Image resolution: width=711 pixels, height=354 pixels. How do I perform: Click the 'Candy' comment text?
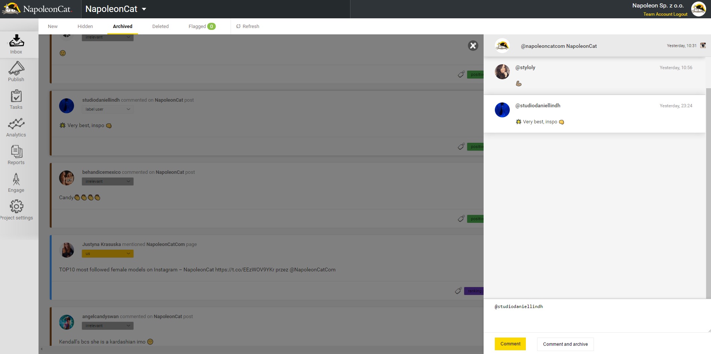80,197
